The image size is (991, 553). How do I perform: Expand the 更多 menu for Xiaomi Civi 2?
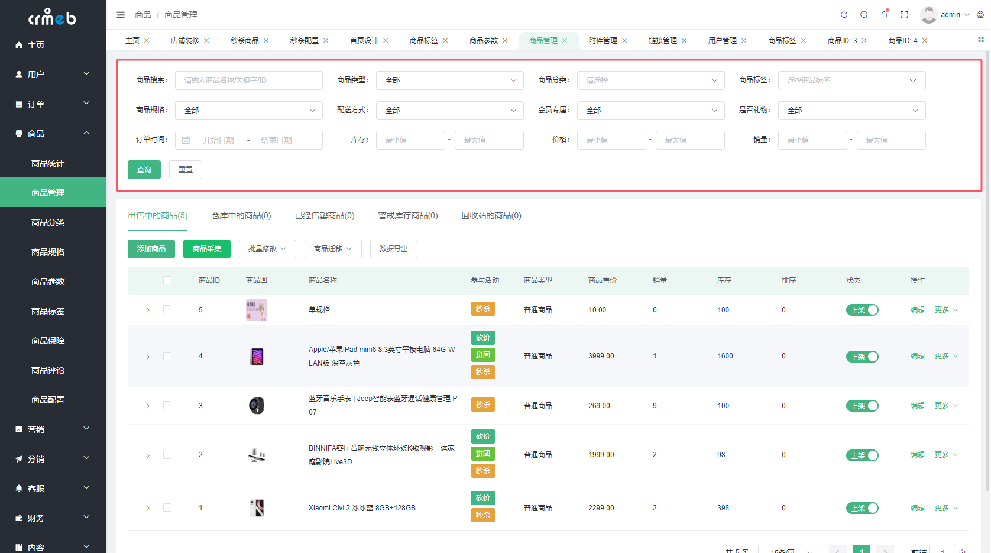946,508
